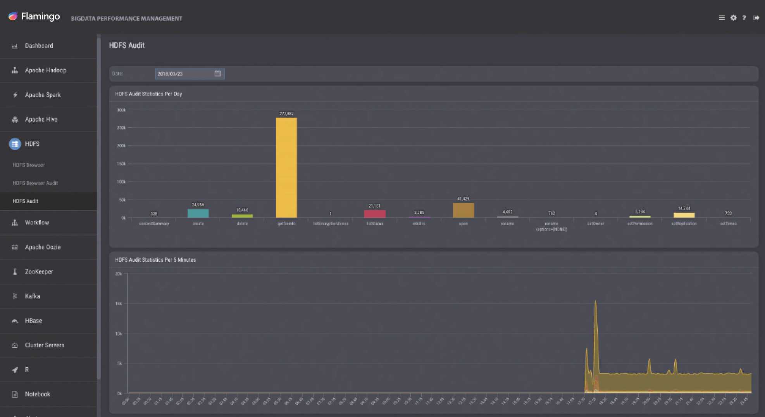Click the Apache Spark lightning icon
This screenshot has width=765, height=417.
coord(15,95)
